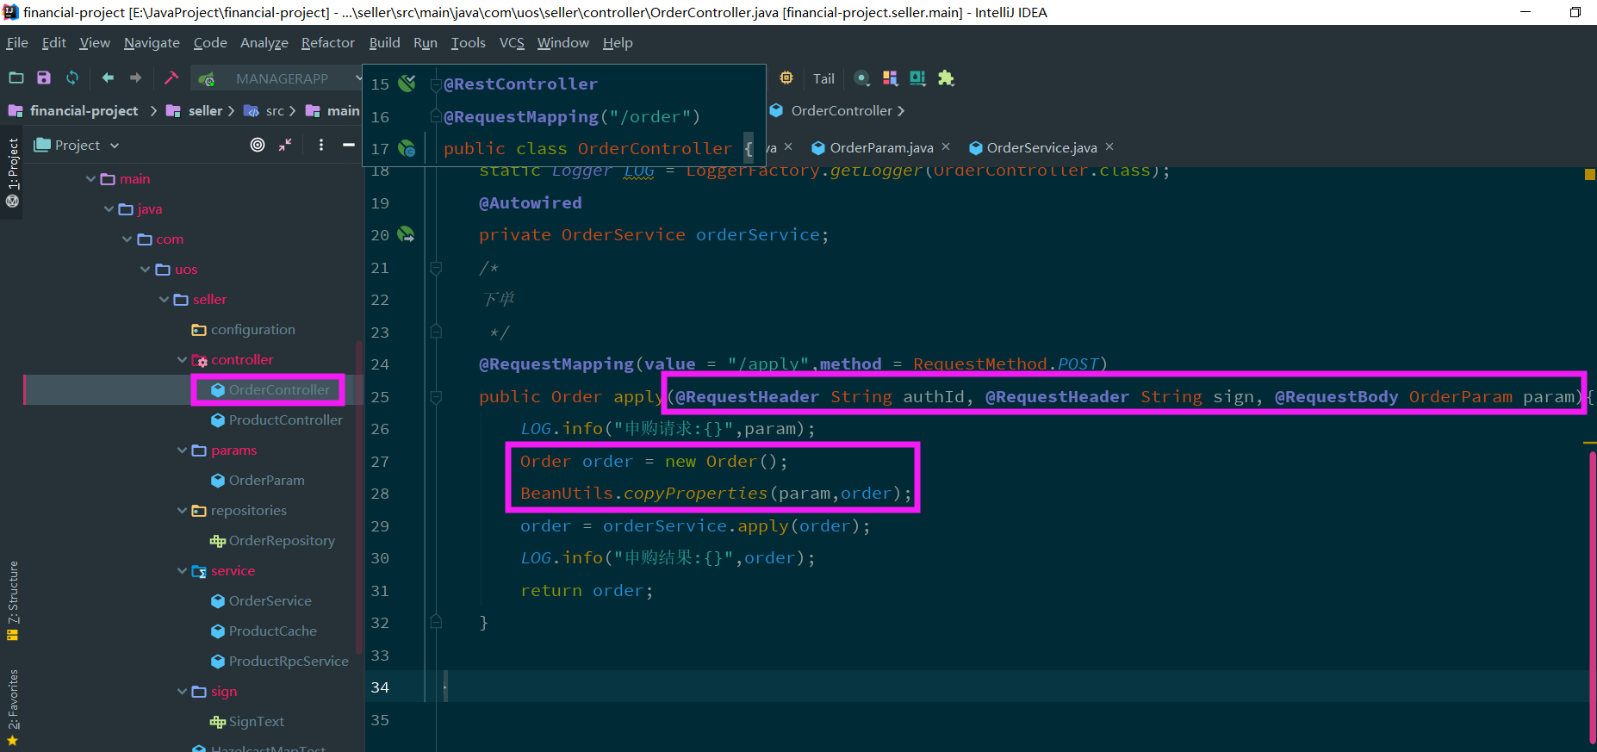Open the Navigate menu
This screenshot has width=1597, height=752.
pos(152,42)
